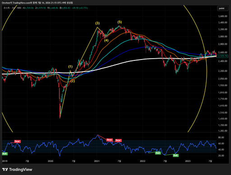Click the 1,710.00 price axis label

click(x=223, y=99)
